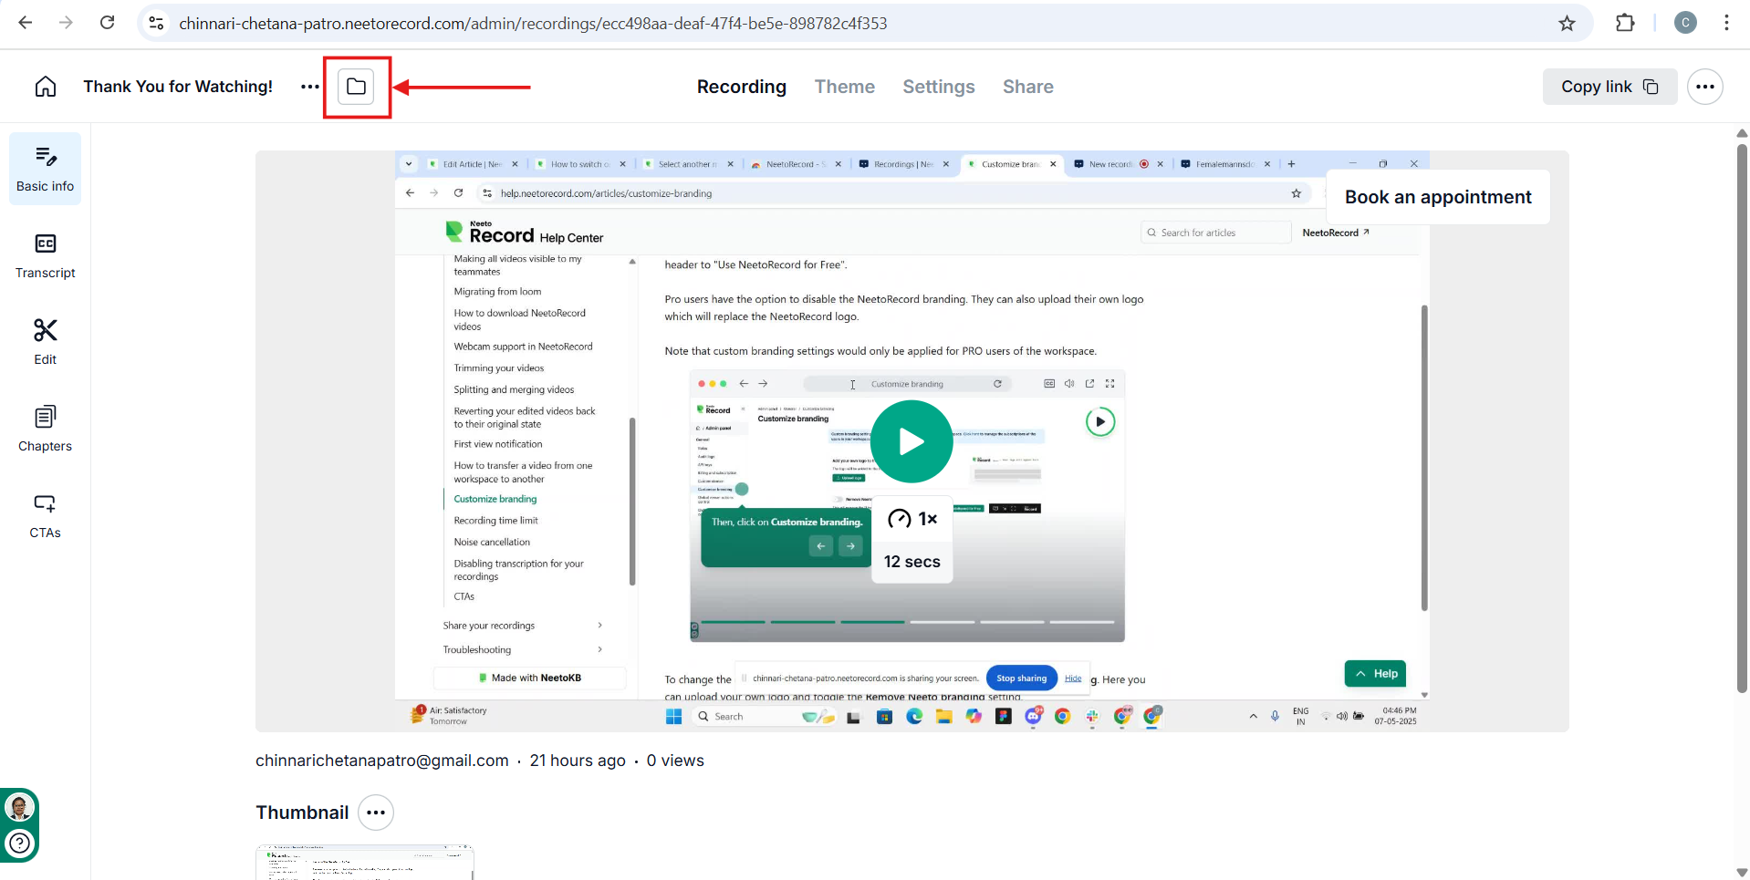This screenshot has height=880, width=1750.
Task: Open the CTAs panel
Action: [46, 515]
